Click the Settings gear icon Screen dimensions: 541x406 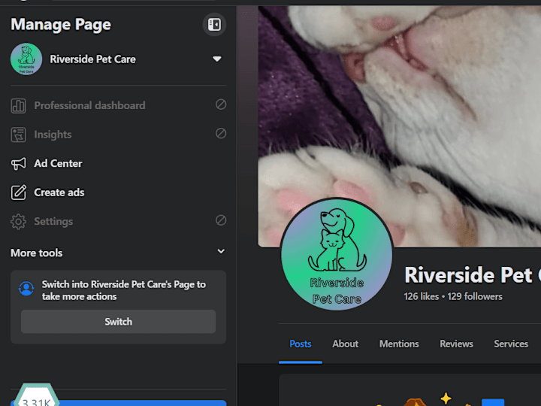coord(18,222)
